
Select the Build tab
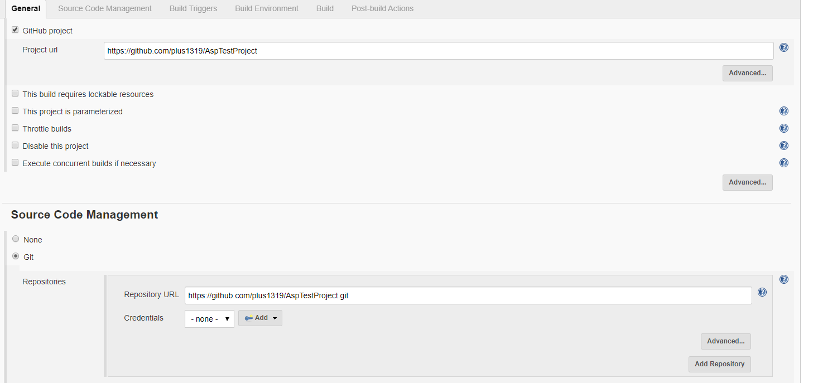(x=325, y=8)
